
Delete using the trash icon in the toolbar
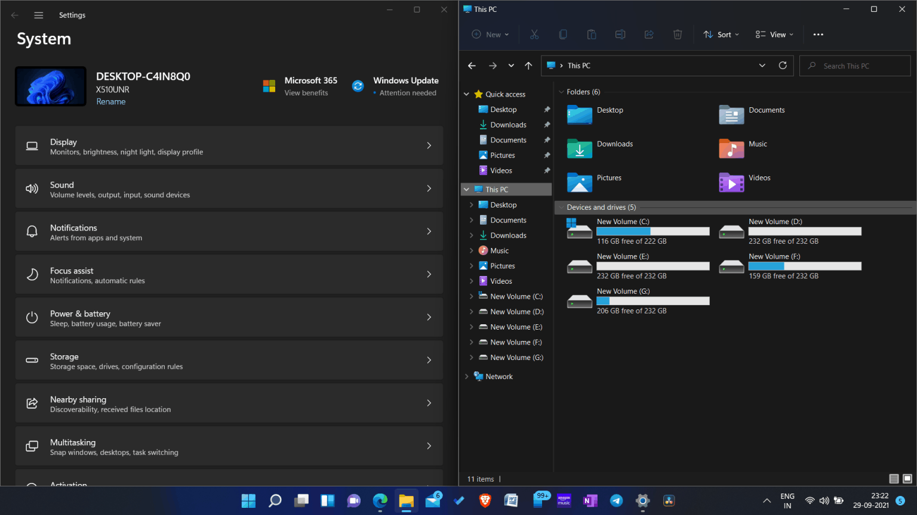coord(678,34)
